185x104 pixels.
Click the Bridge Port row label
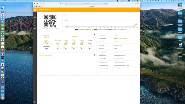coord(102,49)
